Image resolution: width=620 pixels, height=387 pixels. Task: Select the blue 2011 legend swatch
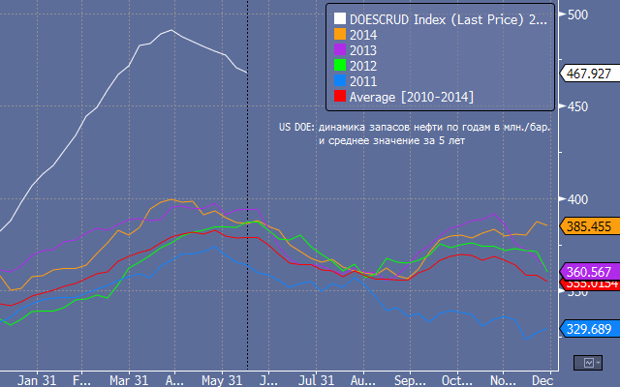point(339,80)
